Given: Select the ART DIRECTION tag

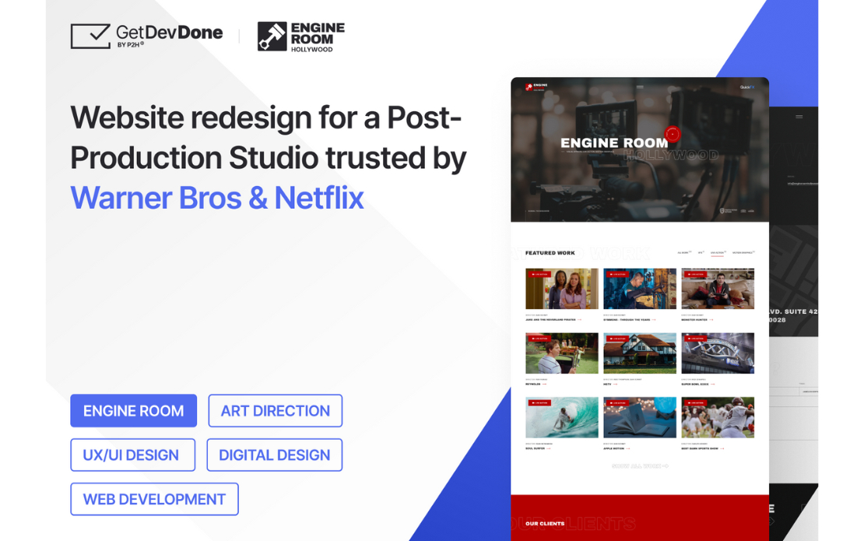Looking at the screenshot, I should pos(275,410).
